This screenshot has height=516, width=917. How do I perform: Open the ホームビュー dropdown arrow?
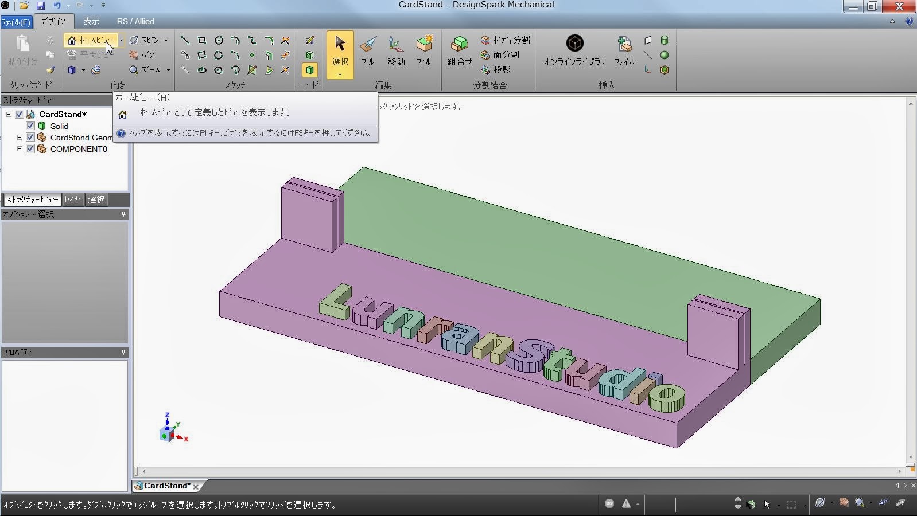click(121, 40)
